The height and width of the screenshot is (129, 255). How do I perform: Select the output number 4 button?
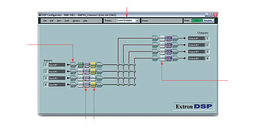[207, 58]
